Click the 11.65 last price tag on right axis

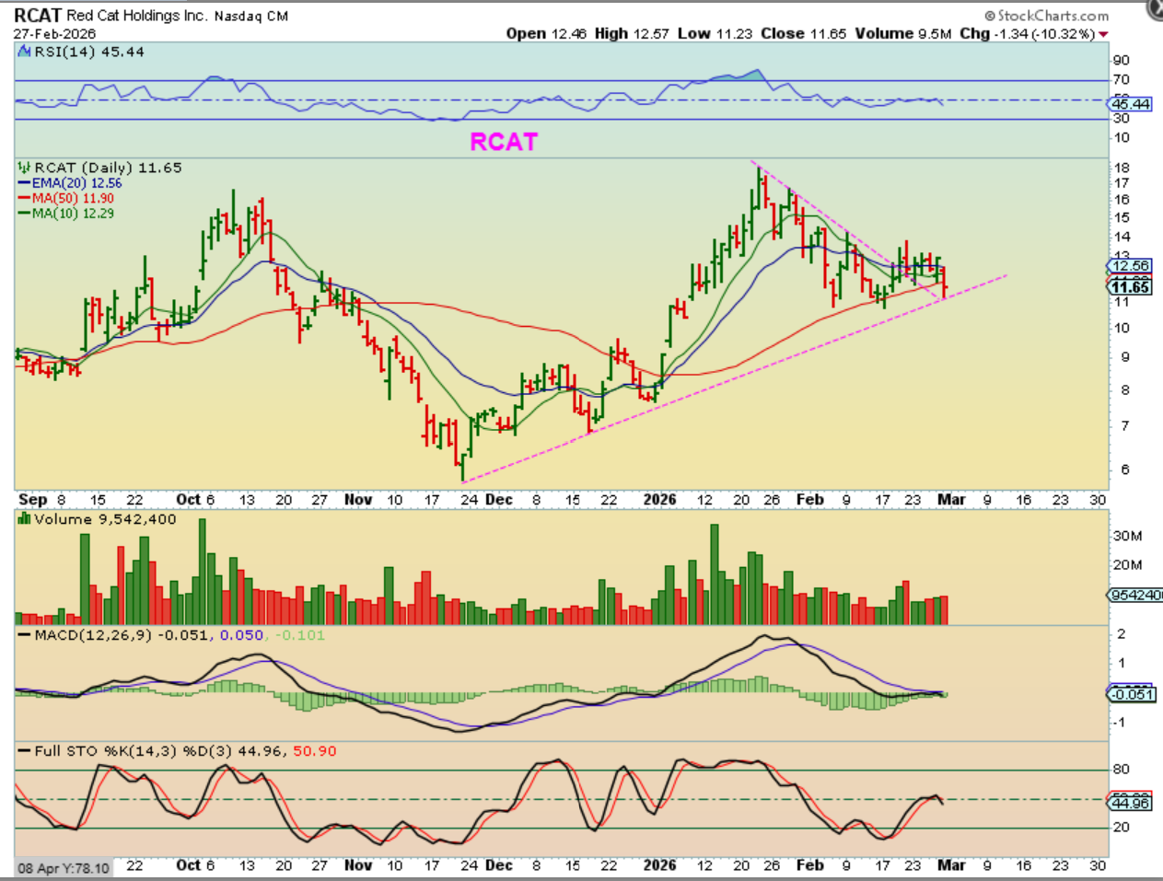(x=1131, y=287)
